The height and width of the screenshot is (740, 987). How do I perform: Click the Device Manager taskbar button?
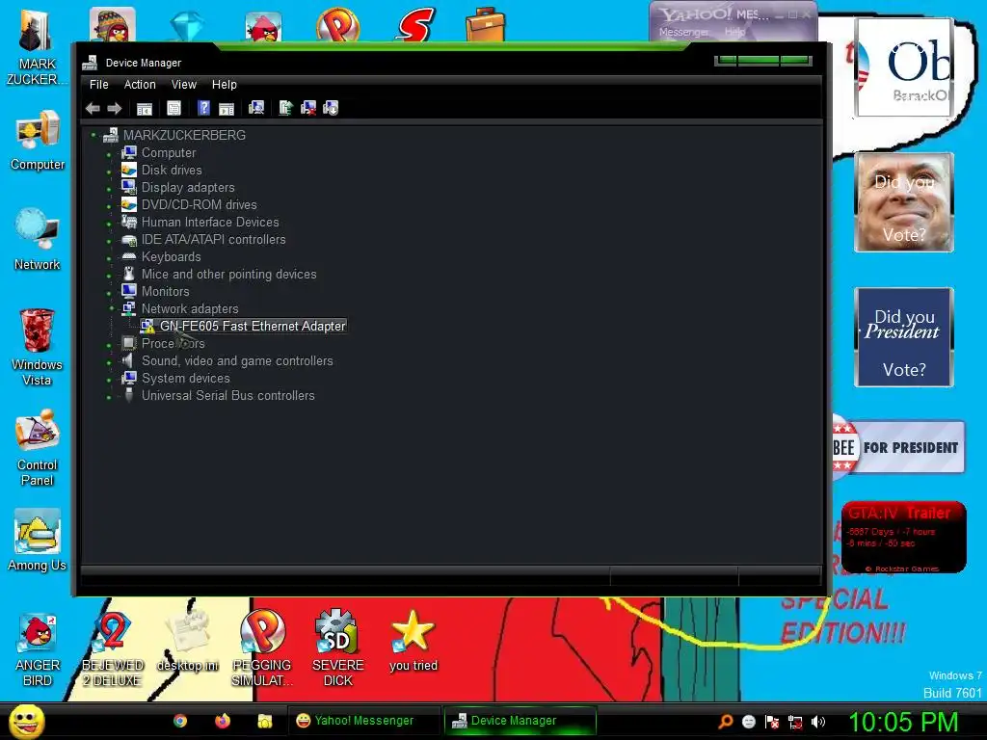[520, 721]
